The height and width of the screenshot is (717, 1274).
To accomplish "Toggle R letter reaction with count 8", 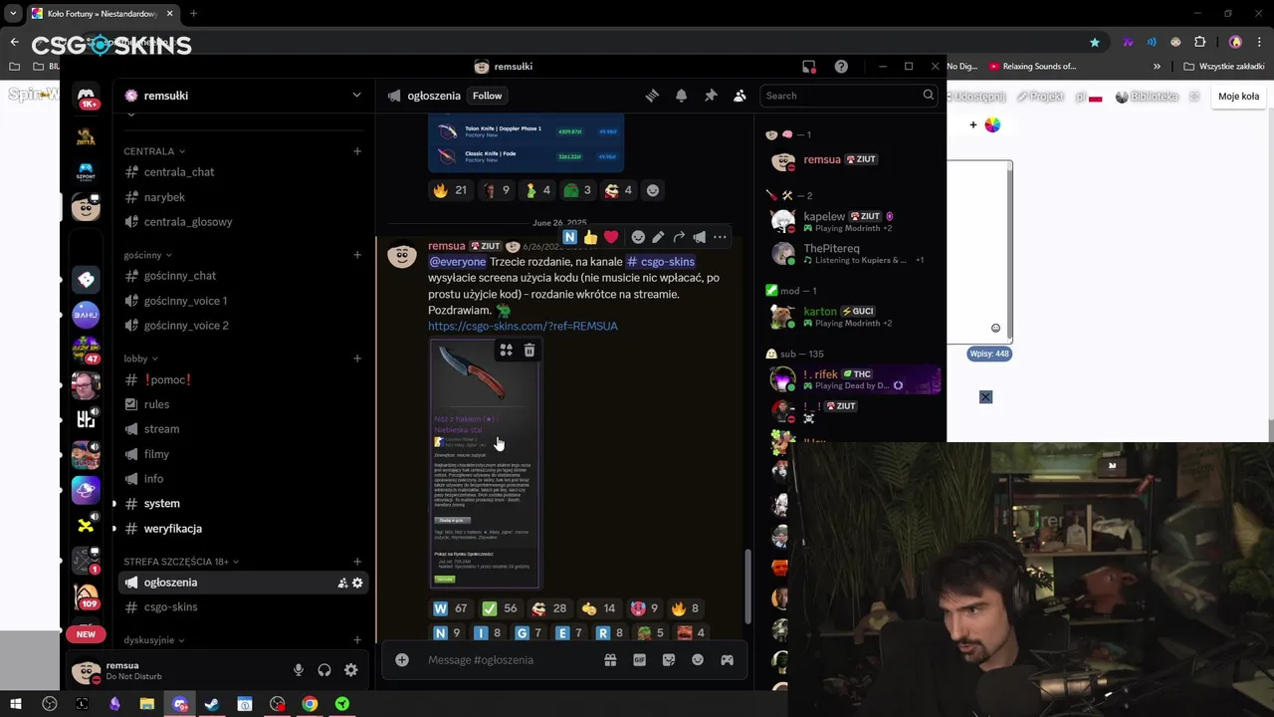I will pos(609,632).
